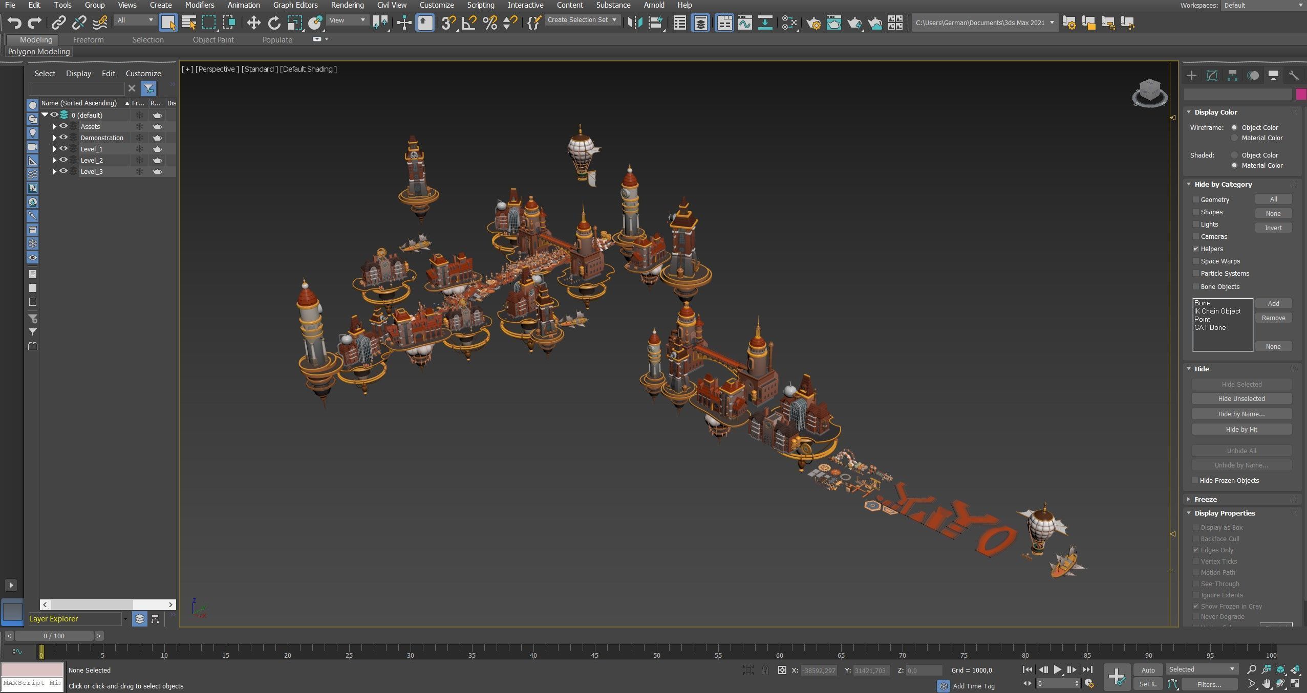Click the ViewCube navigation widget

click(x=1150, y=93)
